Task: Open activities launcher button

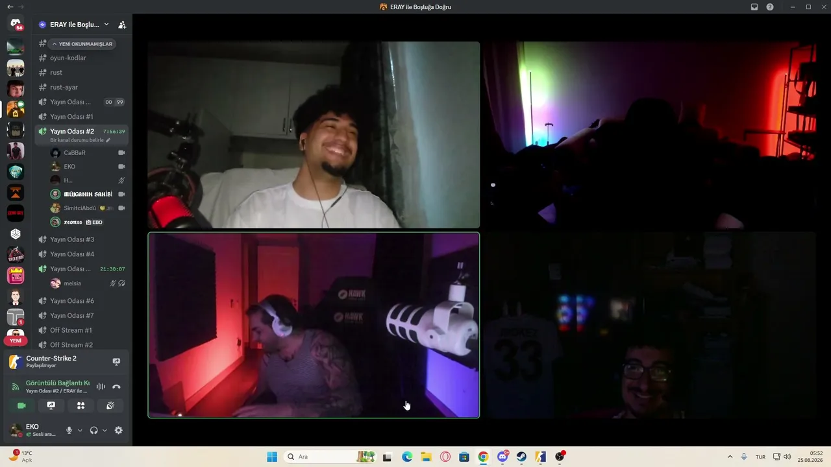Action: (81, 406)
